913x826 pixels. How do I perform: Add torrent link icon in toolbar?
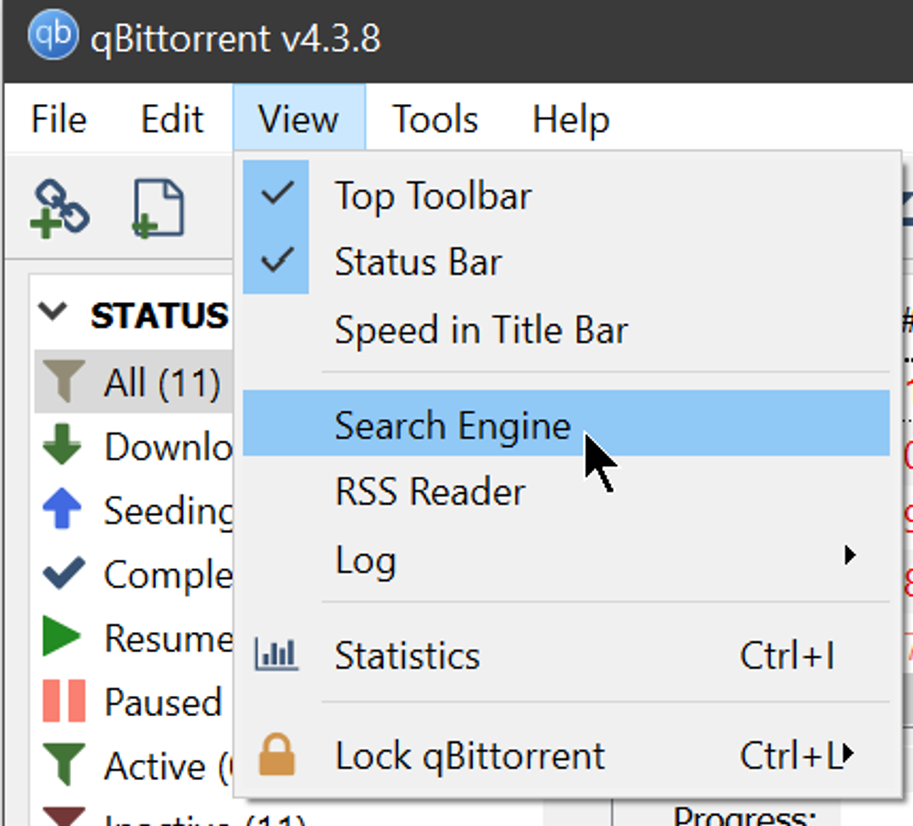click(60, 209)
